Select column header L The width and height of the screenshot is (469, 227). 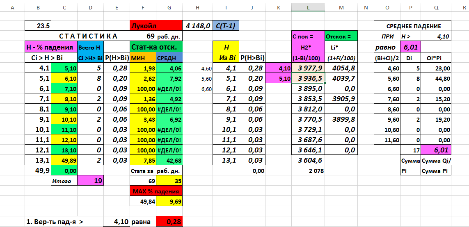click(308, 7)
